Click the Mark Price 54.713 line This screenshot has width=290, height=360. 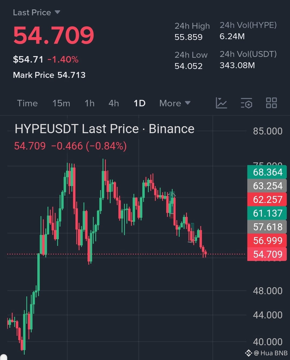pos(49,75)
